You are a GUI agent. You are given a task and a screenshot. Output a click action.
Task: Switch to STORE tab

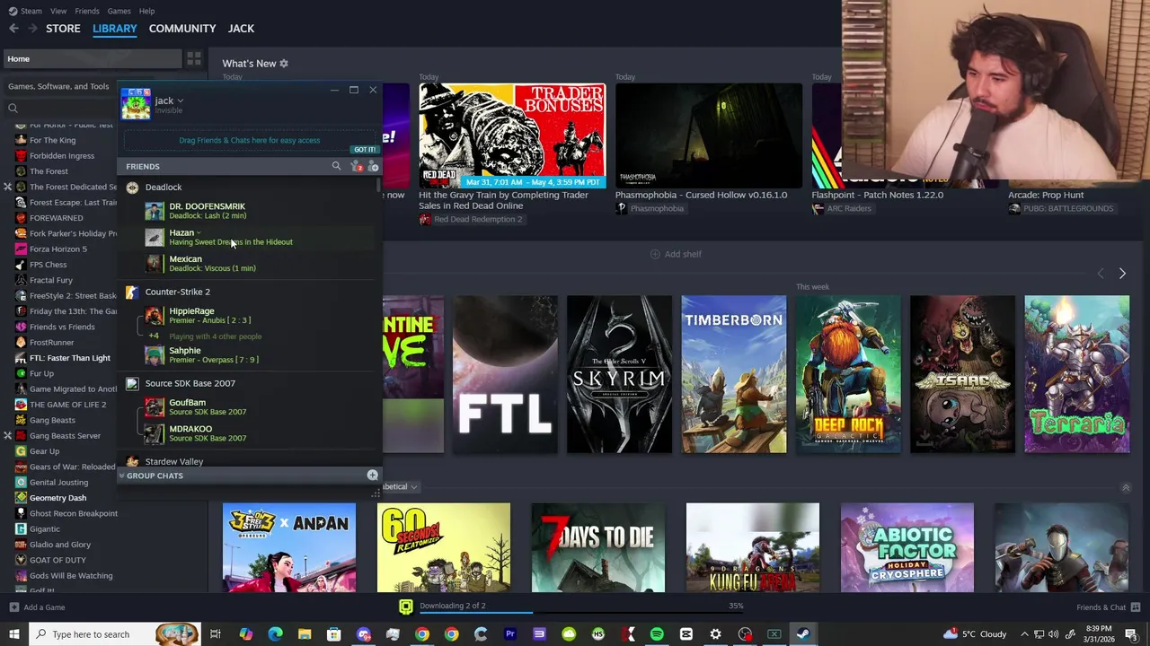click(63, 29)
